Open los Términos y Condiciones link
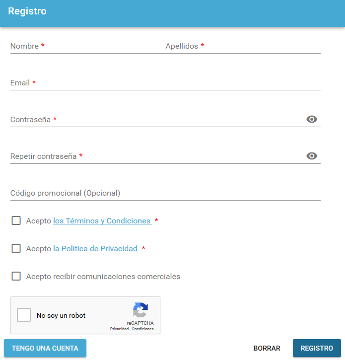Screen dimensions: 345x362 click(x=102, y=221)
